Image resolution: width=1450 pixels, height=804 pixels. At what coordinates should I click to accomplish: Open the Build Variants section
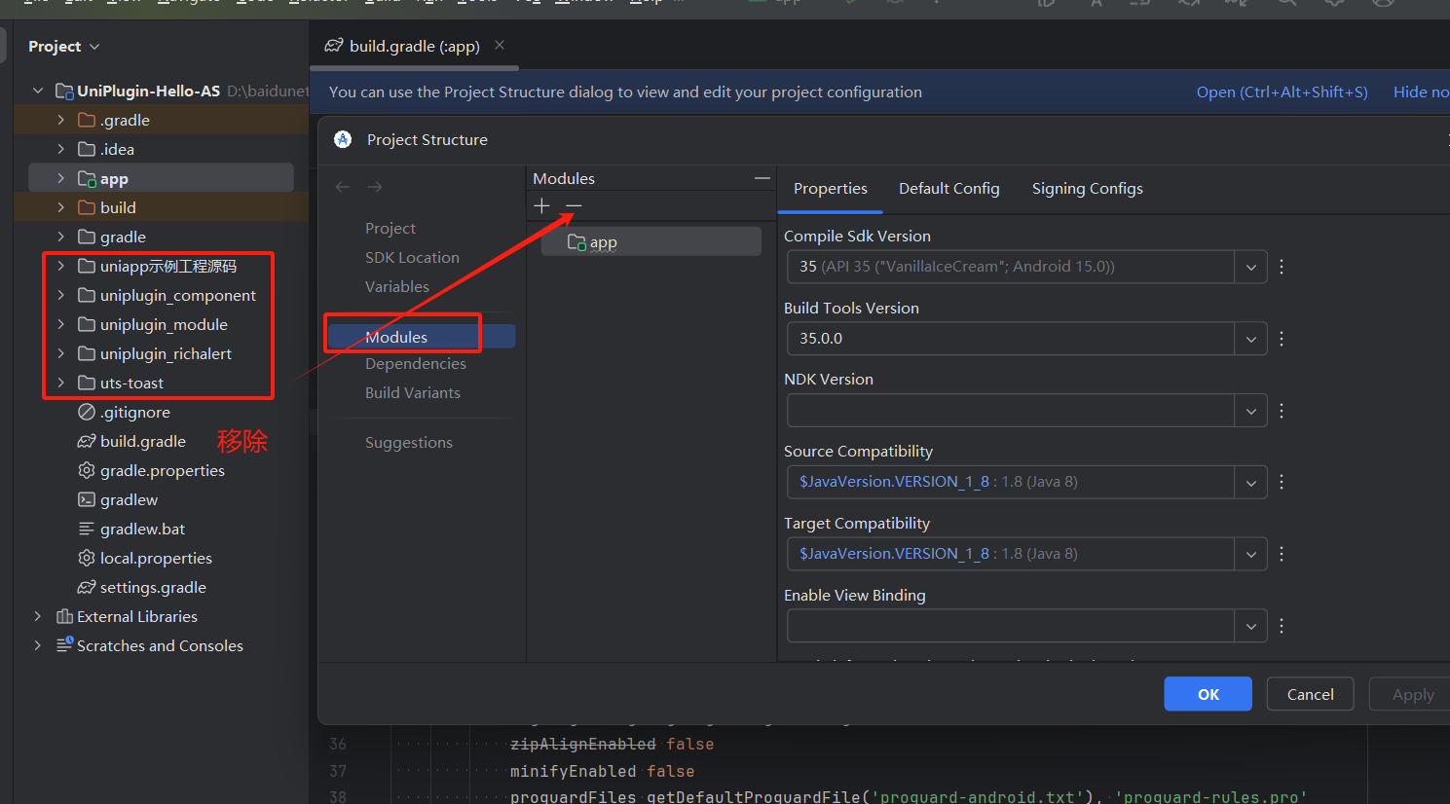tap(413, 392)
